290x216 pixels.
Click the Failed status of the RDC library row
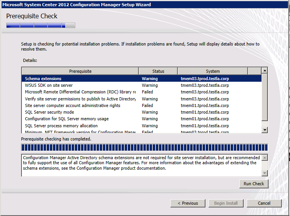point(147,92)
